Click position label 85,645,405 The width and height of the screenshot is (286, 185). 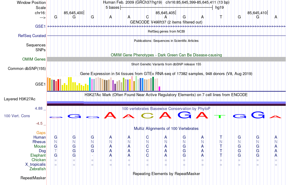tap(165, 13)
